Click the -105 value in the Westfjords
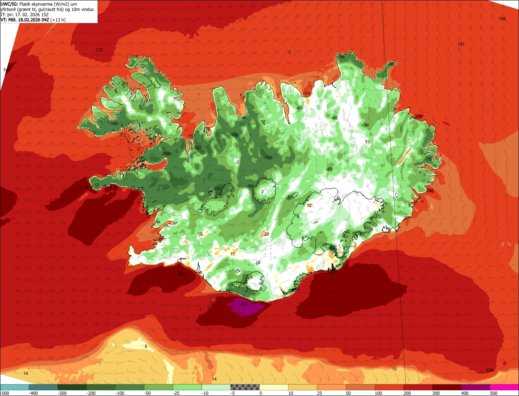 point(114,123)
